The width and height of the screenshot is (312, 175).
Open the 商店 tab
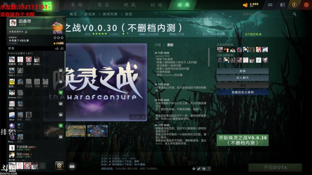[x=103, y=5]
